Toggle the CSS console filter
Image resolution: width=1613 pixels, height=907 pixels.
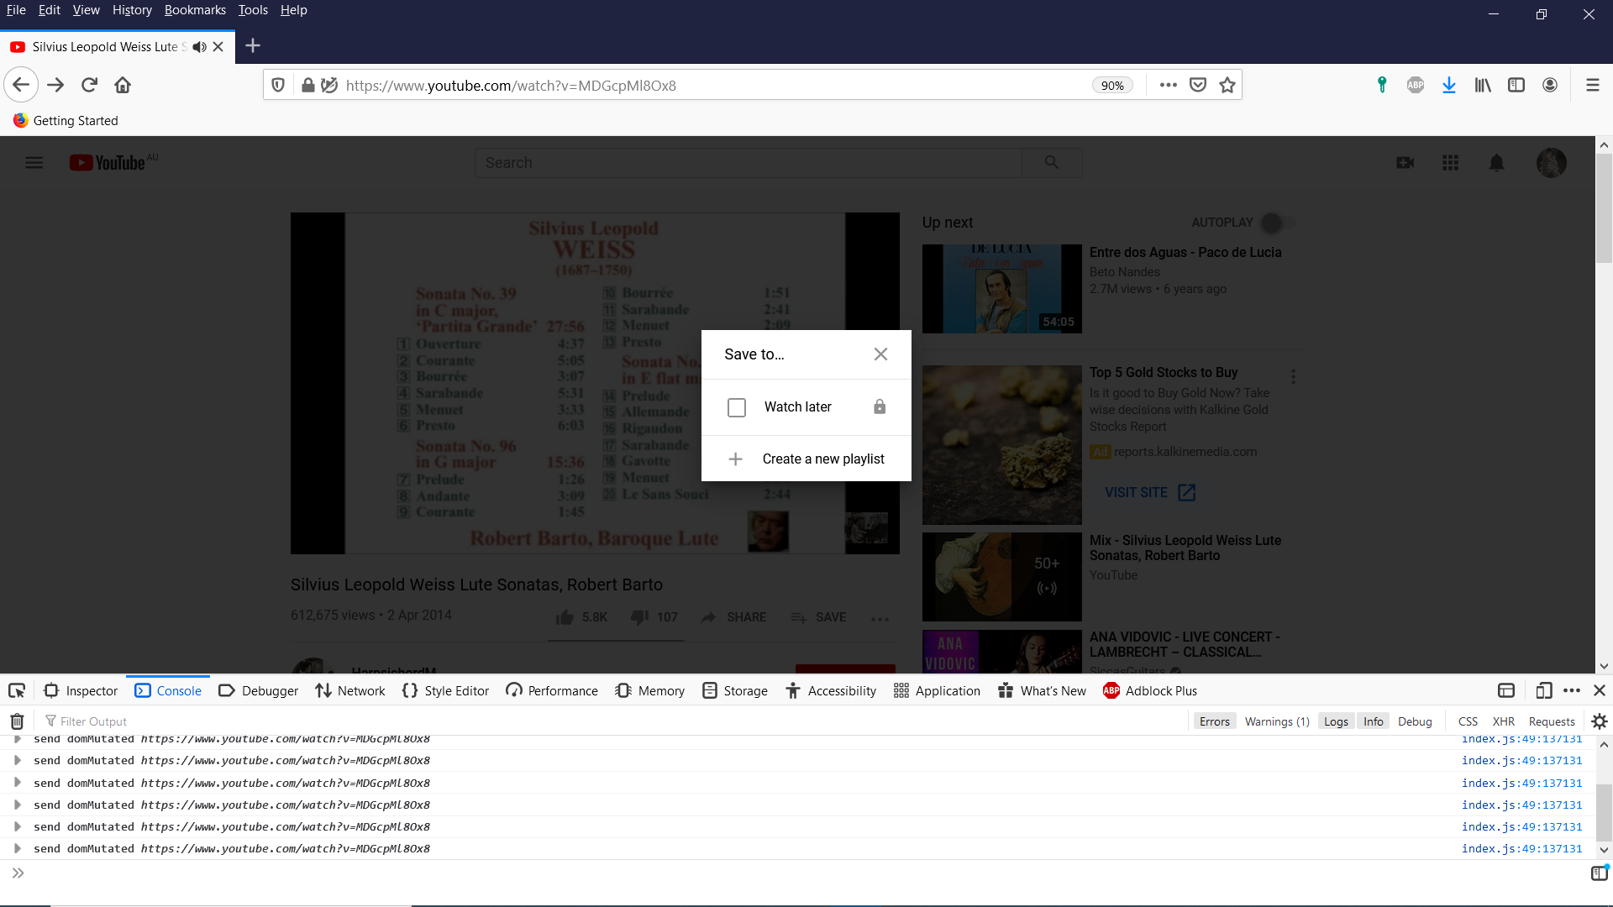tap(1468, 721)
